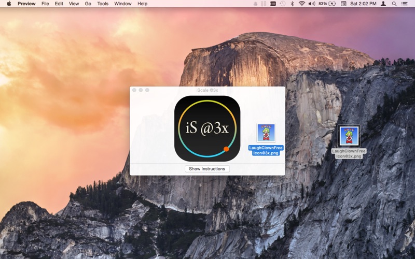
Task: Click the battery 83% indicator
Action: pos(327,4)
